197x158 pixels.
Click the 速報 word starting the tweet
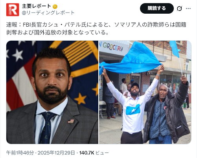coord(11,25)
